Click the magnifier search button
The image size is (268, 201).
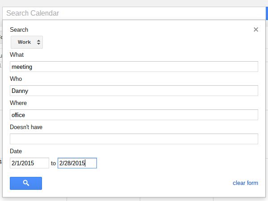click(26, 183)
